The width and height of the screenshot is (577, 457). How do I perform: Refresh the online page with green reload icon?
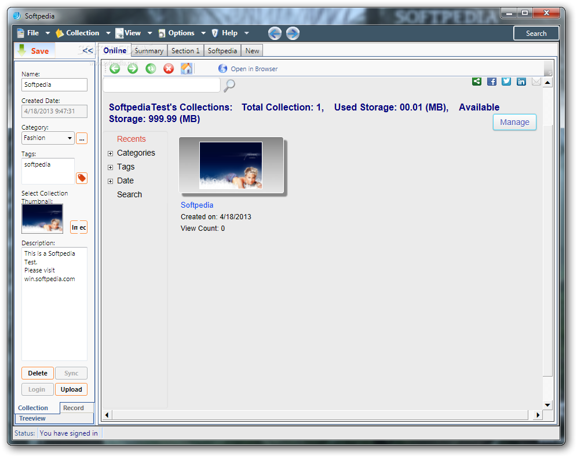click(x=151, y=69)
